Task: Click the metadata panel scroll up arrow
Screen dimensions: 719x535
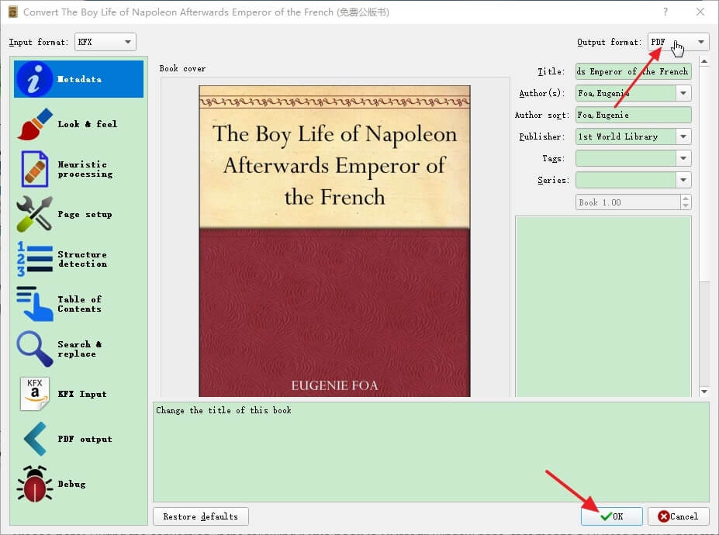Action: 704,61
